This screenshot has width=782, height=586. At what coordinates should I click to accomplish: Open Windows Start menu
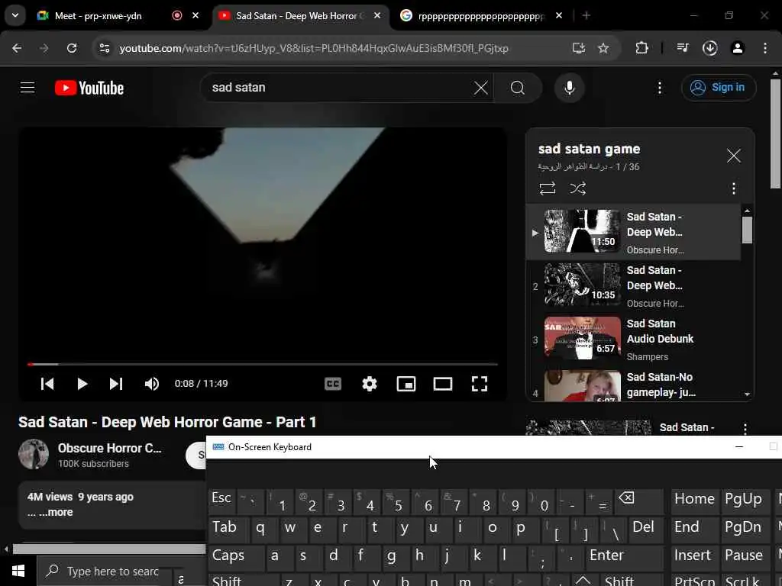coord(18,571)
